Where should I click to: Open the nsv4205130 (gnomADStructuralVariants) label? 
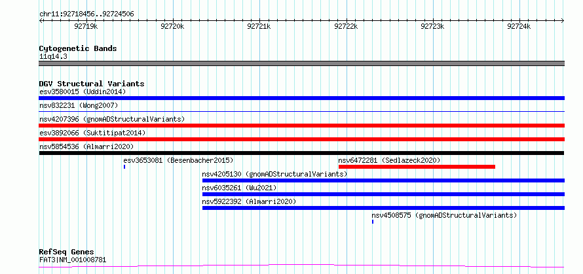point(274,174)
